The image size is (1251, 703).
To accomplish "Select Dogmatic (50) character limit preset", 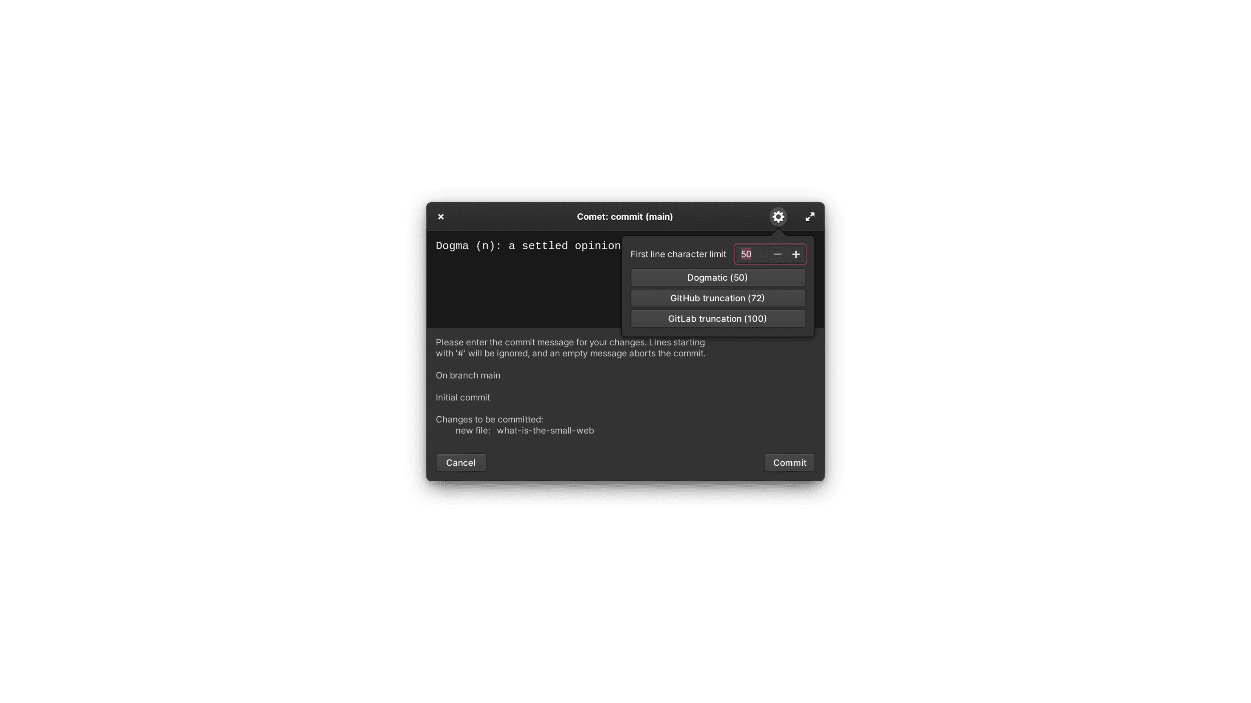I will [x=717, y=276].
